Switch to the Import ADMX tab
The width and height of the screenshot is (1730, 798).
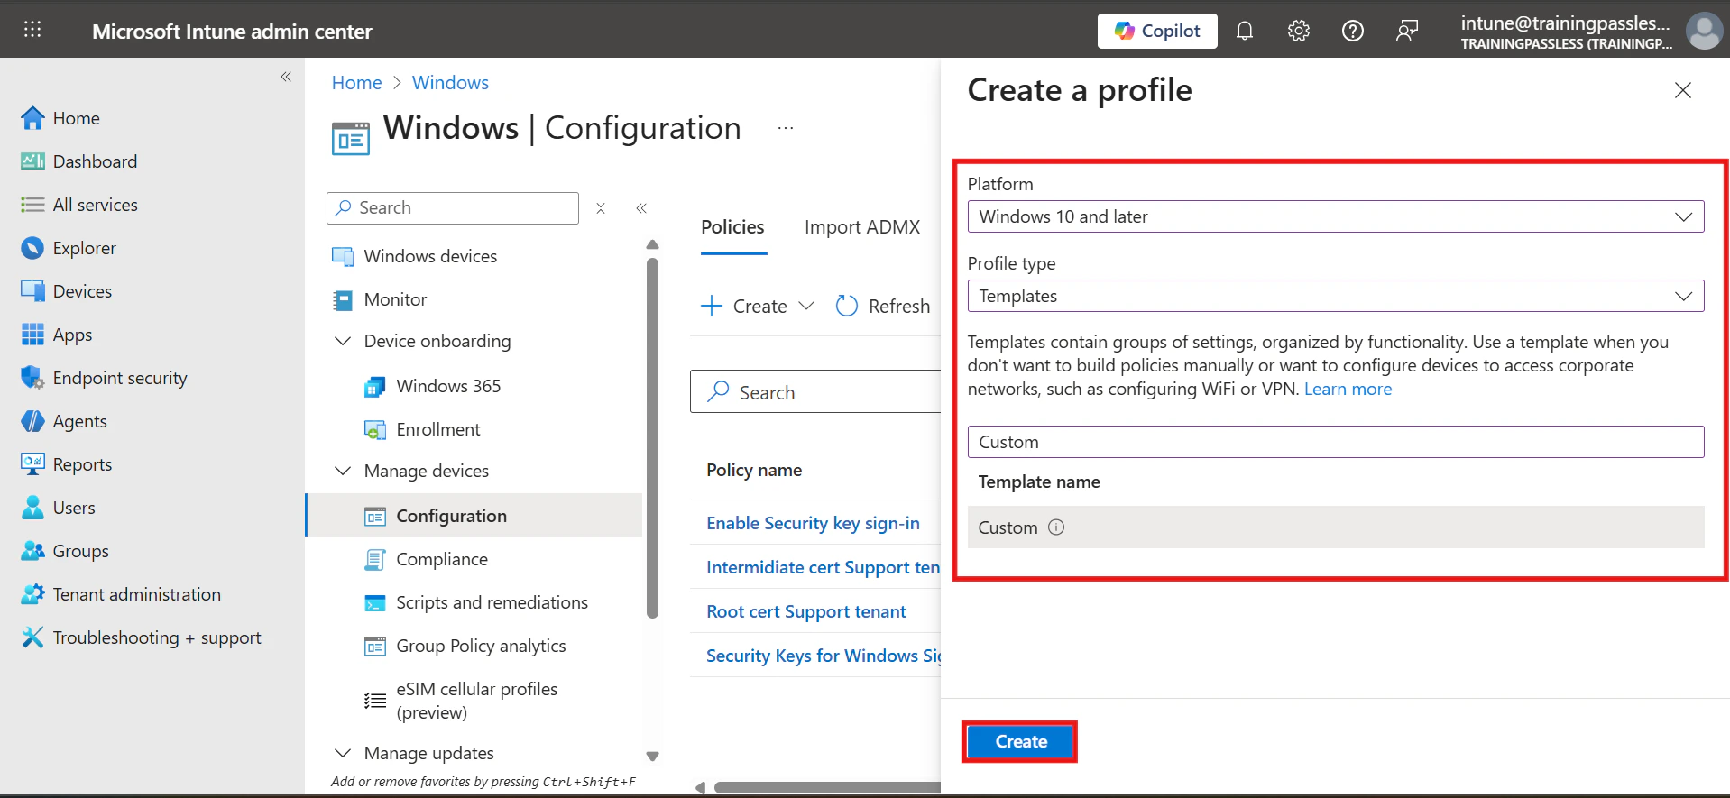click(x=862, y=227)
